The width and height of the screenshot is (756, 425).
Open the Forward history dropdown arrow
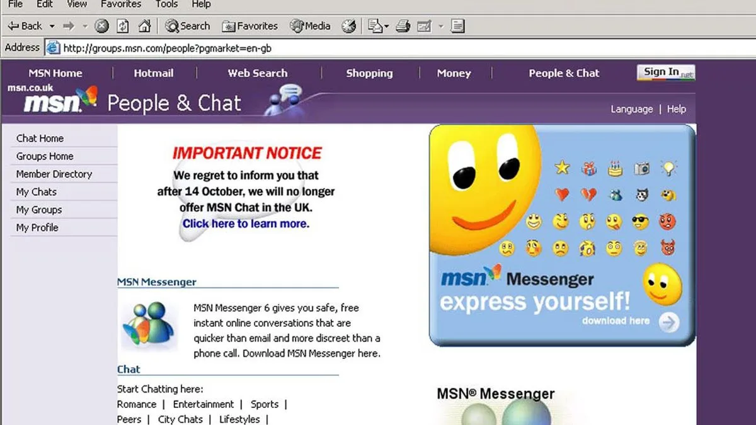(85, 26)
